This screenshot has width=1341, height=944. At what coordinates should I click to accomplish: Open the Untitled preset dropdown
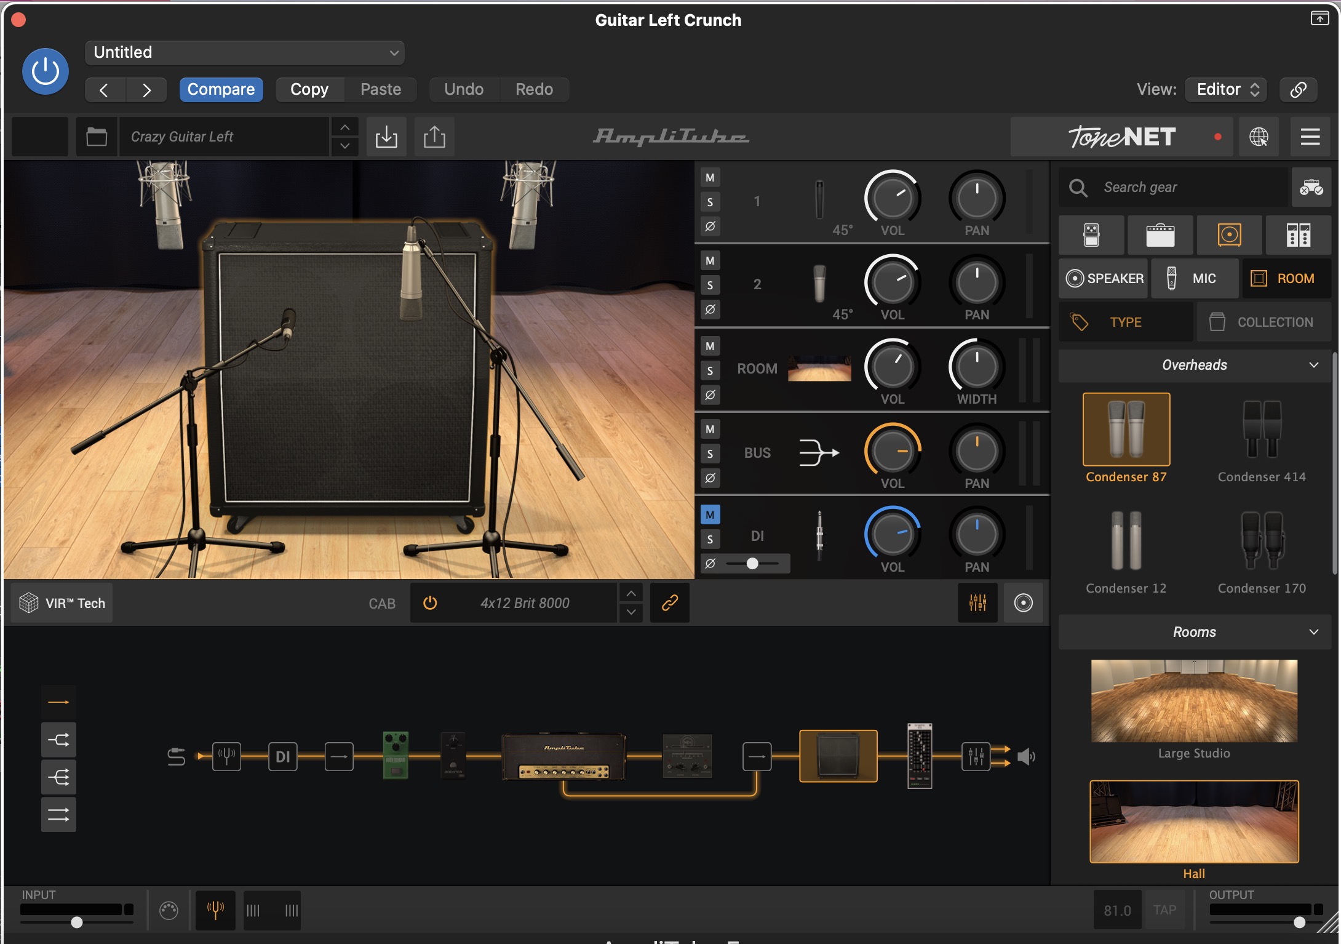click(x=244, y=53)
